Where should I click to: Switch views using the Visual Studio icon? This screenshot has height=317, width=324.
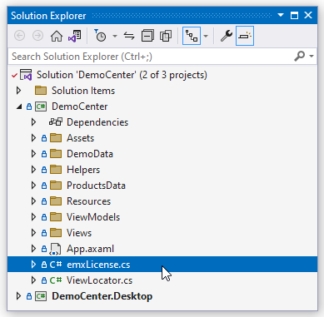point(75,36)
